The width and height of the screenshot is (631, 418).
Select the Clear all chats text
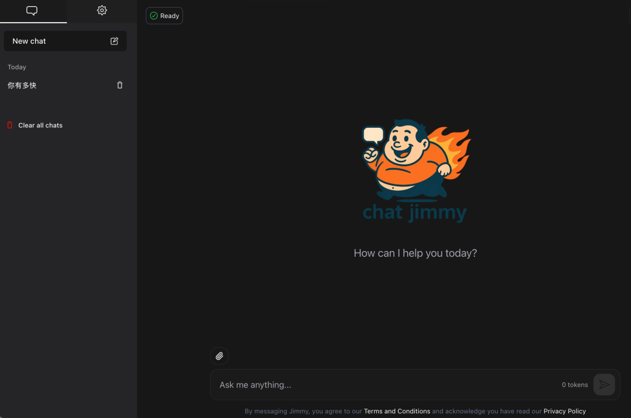click(x=40, y=125)
